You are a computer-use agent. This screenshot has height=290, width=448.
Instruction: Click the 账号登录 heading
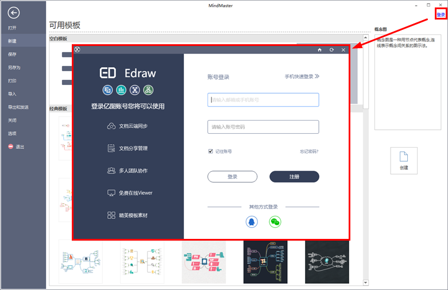(x=218, y=77)
